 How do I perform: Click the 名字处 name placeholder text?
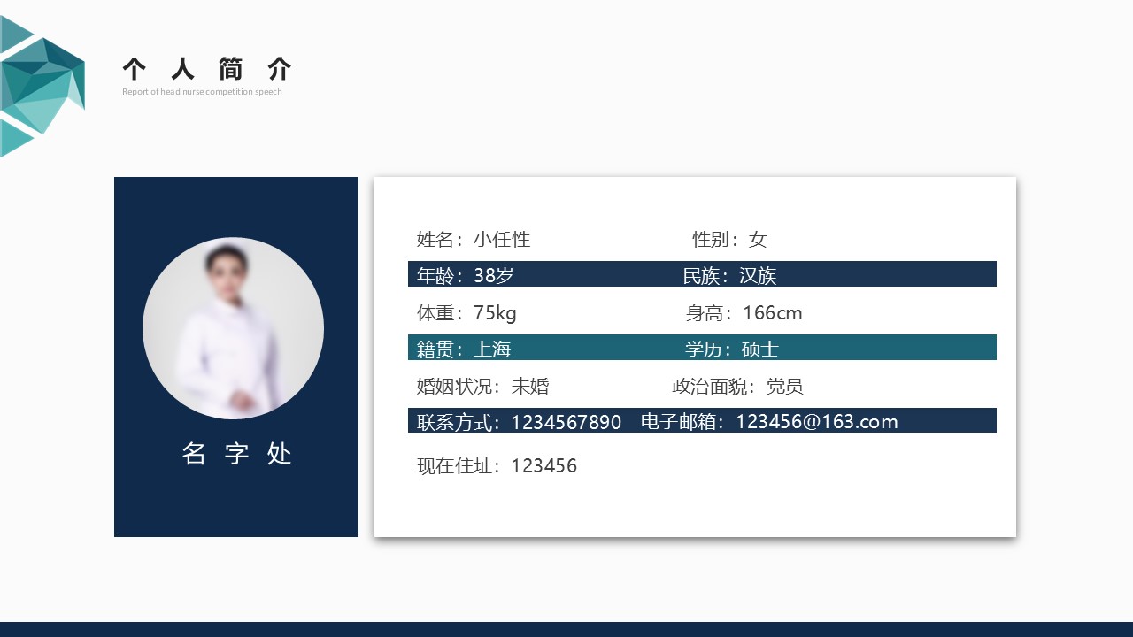(x=236, y=454)
